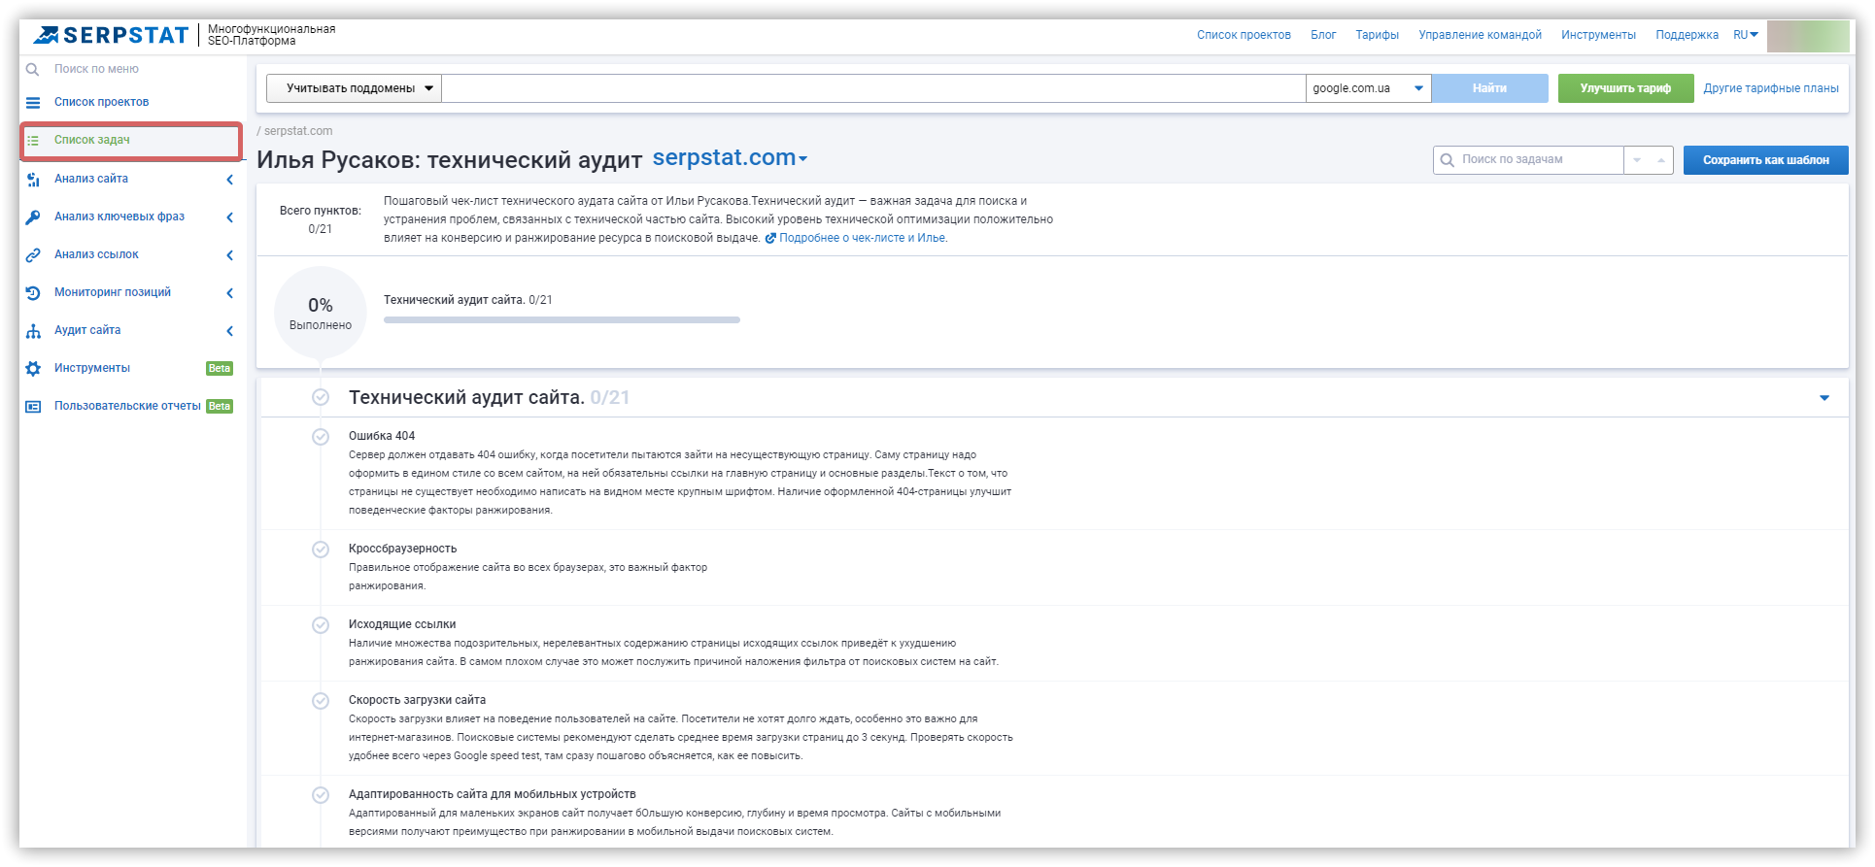Click the serpstat.com breadcrumb
Screen dimensions: 1875x867
click(x=298, y=131)
